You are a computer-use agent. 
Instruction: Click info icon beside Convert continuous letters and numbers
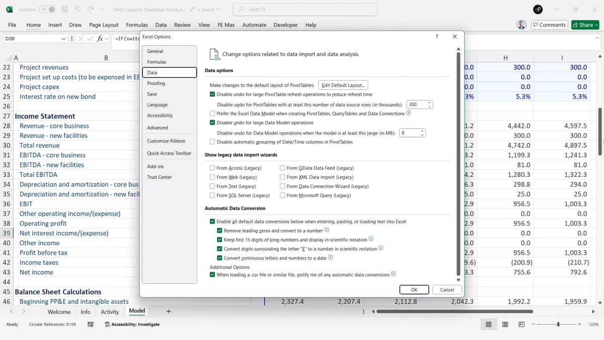point(330,257)
